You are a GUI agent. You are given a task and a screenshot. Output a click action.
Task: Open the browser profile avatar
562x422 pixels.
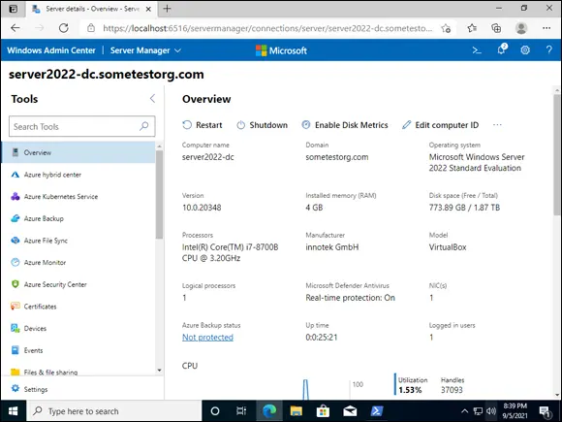pos(521,28)
